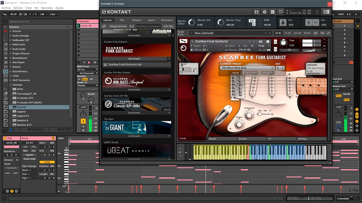The width and height of the screenshot is (362, 203).
Task: Switch to Kontakt Database tab
Action: pyautogui.click(x=137, y=20)
